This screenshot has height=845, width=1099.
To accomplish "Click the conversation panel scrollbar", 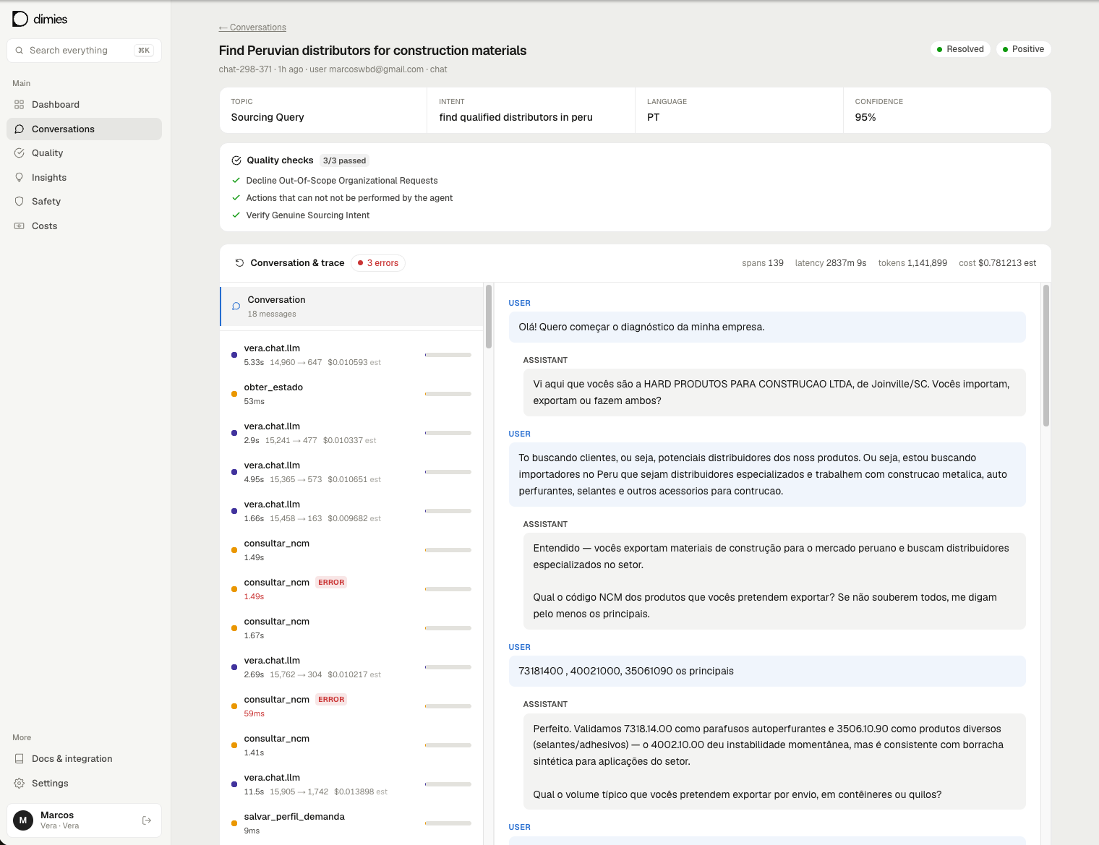I will (1046, 356).
